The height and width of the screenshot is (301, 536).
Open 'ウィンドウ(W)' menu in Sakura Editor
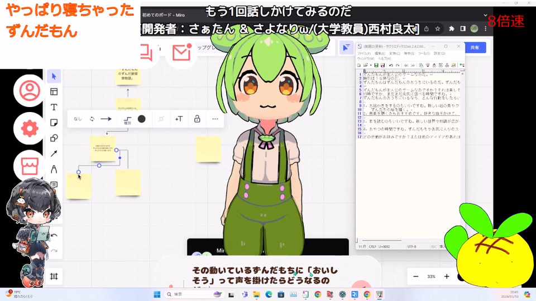tap(366, 59)
